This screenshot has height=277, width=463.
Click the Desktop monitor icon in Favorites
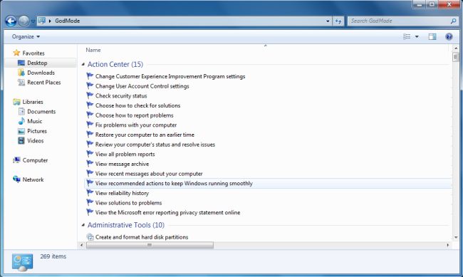click(x=21, y=63)
